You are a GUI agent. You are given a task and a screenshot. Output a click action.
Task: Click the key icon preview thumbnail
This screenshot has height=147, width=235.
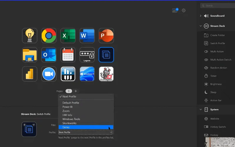click(x=29, y=129)
